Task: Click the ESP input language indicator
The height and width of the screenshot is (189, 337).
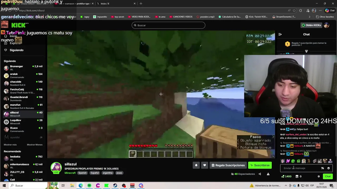Action: (312, 186)
